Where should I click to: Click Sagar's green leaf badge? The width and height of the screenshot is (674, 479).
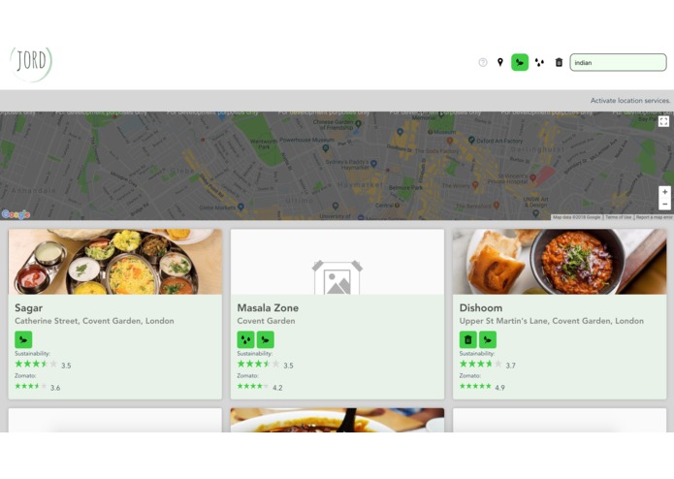pos(23,339)
